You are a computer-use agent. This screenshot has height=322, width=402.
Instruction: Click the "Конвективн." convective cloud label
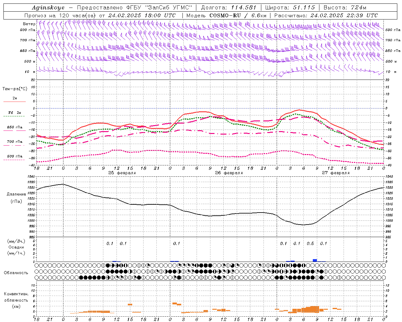(16, 294)
